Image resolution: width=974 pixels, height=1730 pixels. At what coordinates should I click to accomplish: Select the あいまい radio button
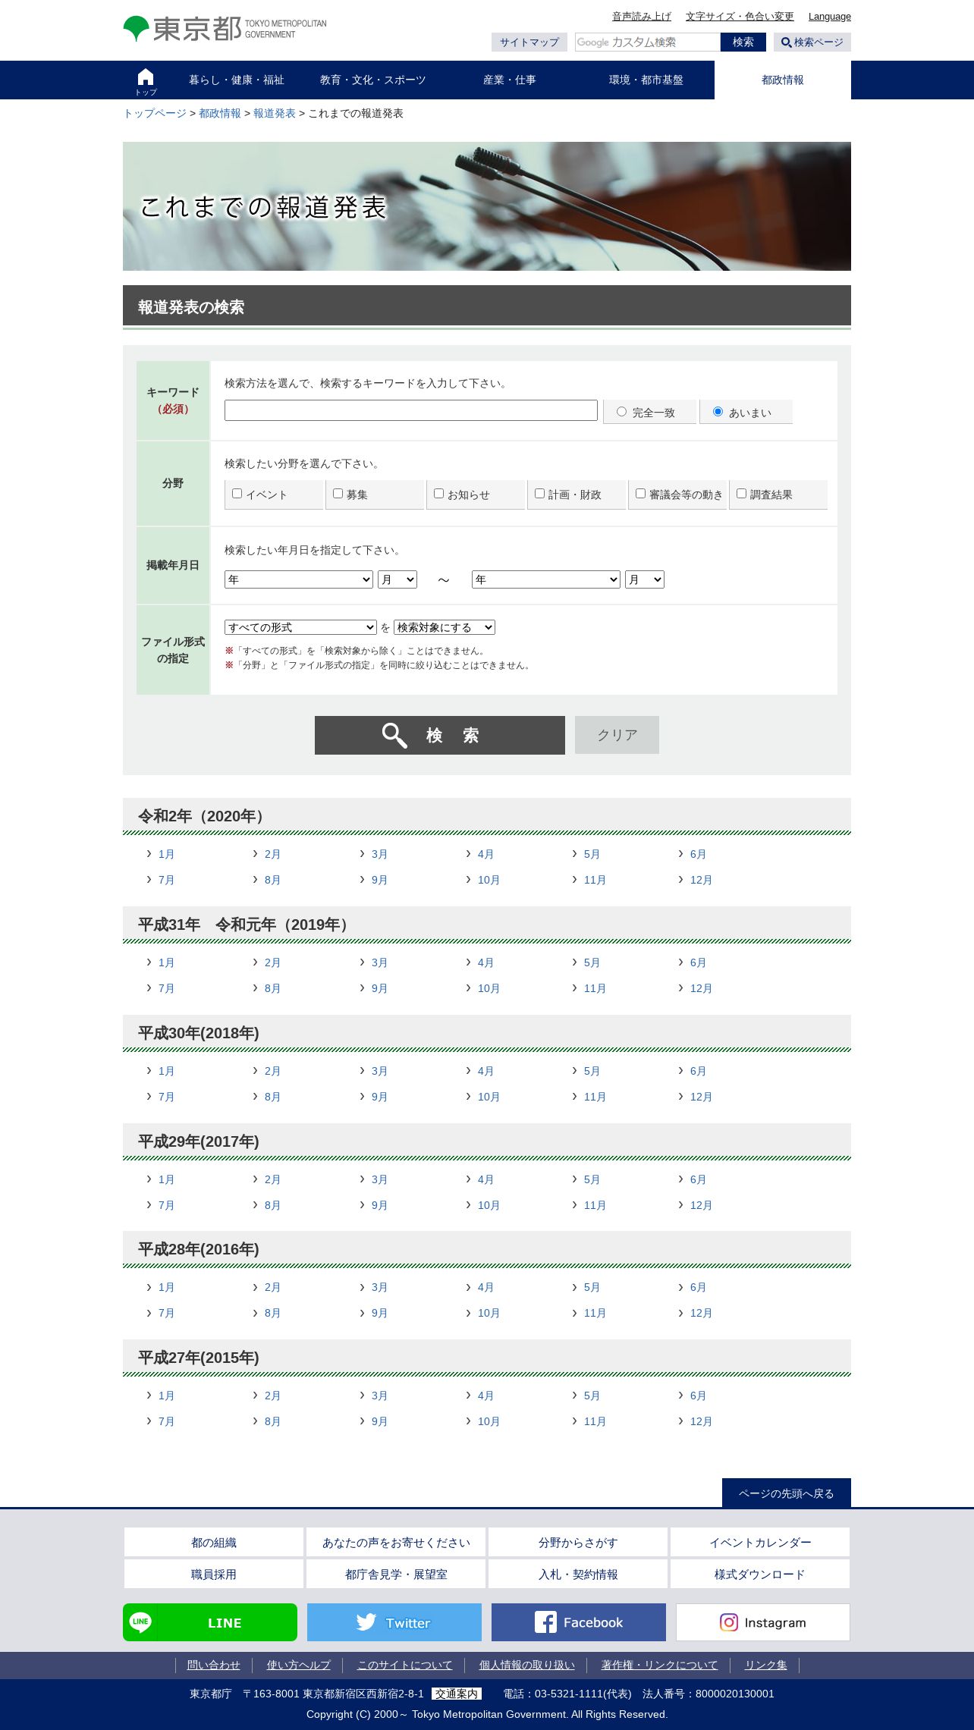tap(718, 412)
